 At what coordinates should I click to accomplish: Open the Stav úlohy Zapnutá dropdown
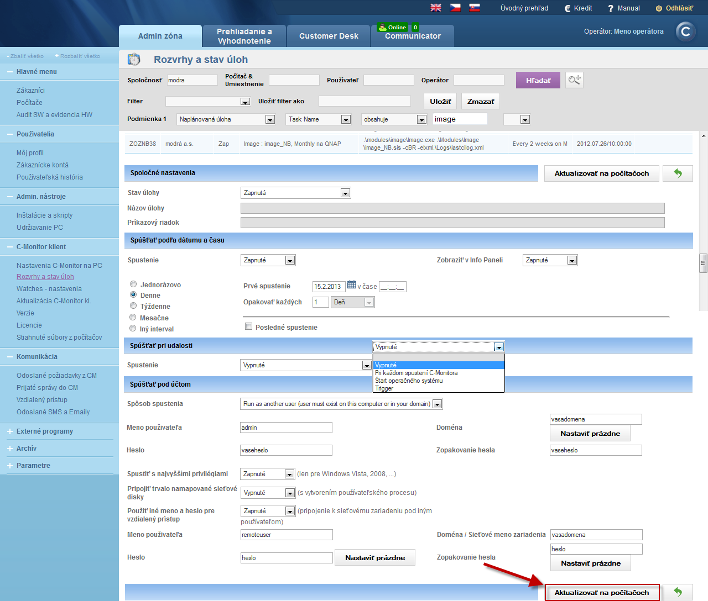(296, 193)
